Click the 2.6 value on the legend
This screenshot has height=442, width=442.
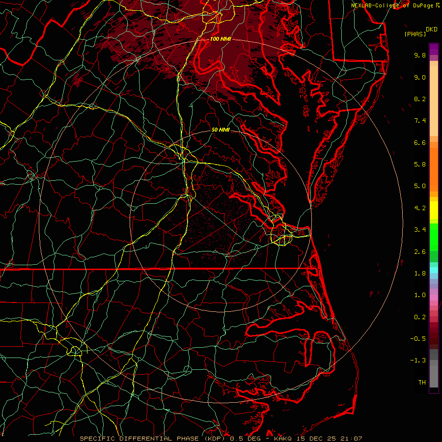[420, 252]
